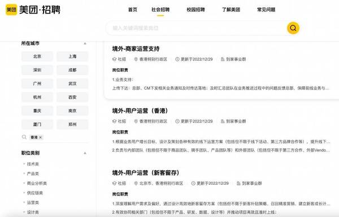Click location pin icon beside 北京市、香港特别行政区

tap(136, 183)
